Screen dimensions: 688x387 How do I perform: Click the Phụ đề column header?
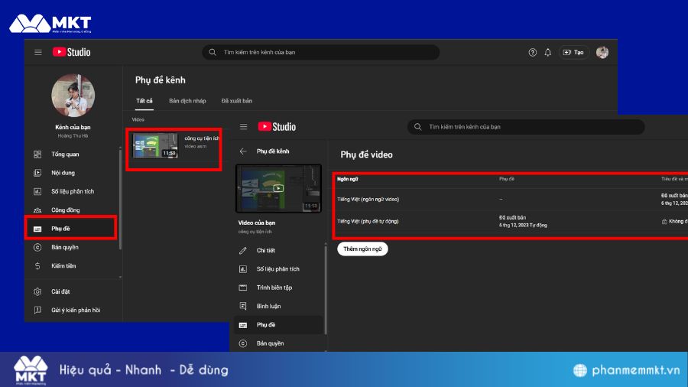[x=507, y=179]
